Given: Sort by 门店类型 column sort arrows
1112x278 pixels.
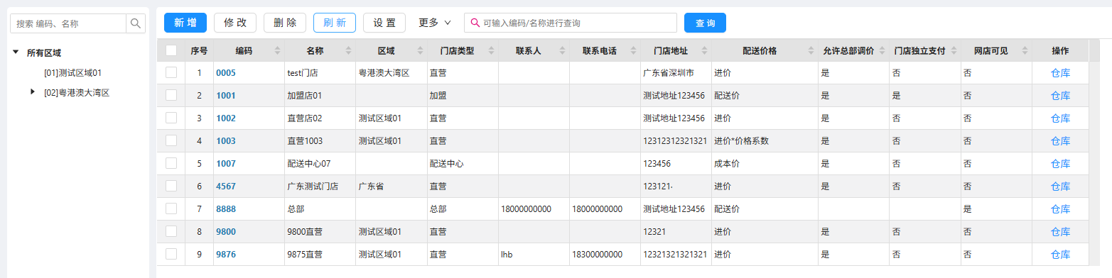Looking at the screenshot, I should (x=490, y=50).
